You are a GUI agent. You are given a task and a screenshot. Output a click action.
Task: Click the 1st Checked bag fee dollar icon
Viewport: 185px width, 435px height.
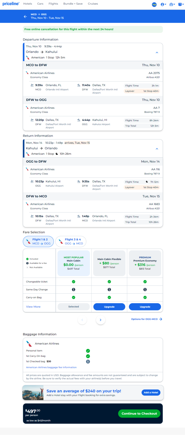[x=88, y=361]
